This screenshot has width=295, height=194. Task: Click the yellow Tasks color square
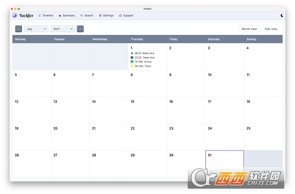click(x=132, y=66)
